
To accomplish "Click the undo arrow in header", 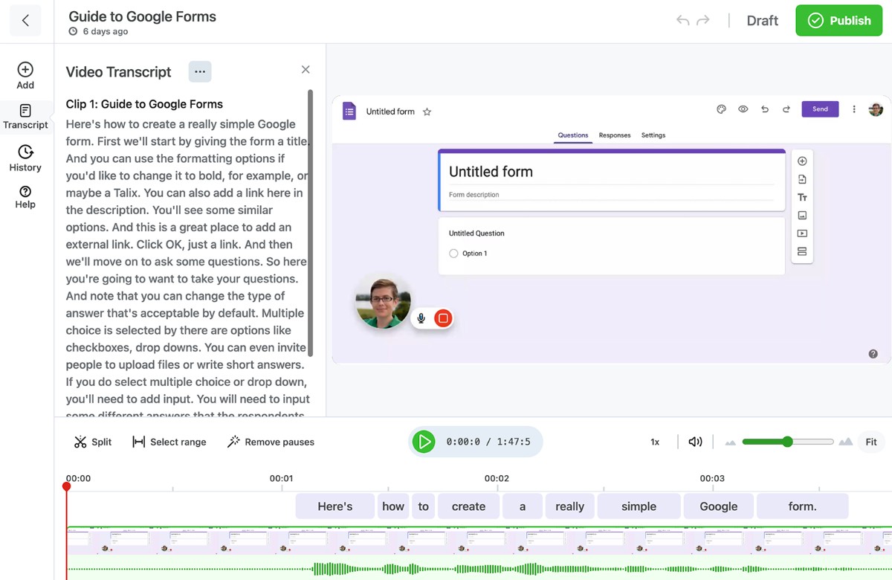I will tap(682, 20).
